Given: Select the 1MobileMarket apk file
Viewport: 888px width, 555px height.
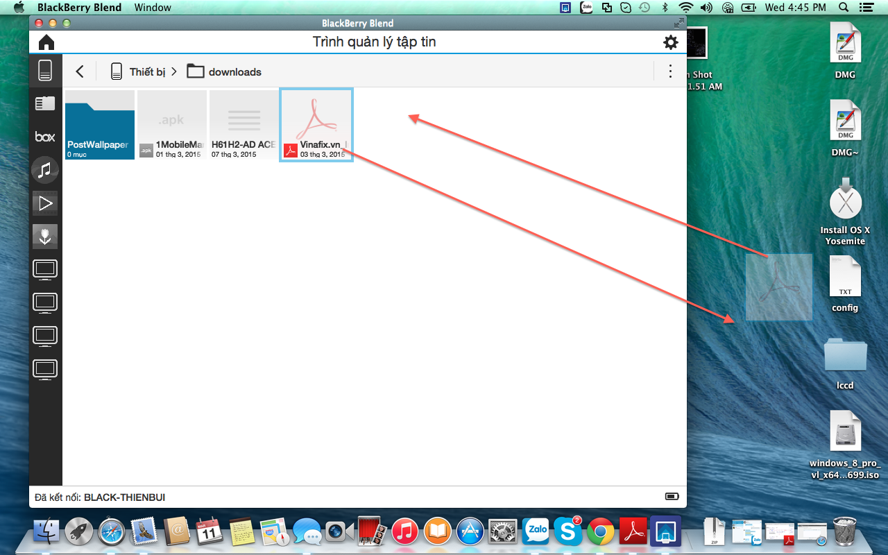Looking at the screenshot, I should 172,125.
